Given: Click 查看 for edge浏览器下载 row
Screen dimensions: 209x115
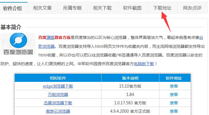Looking at the screenshot, I should point(174,86).
